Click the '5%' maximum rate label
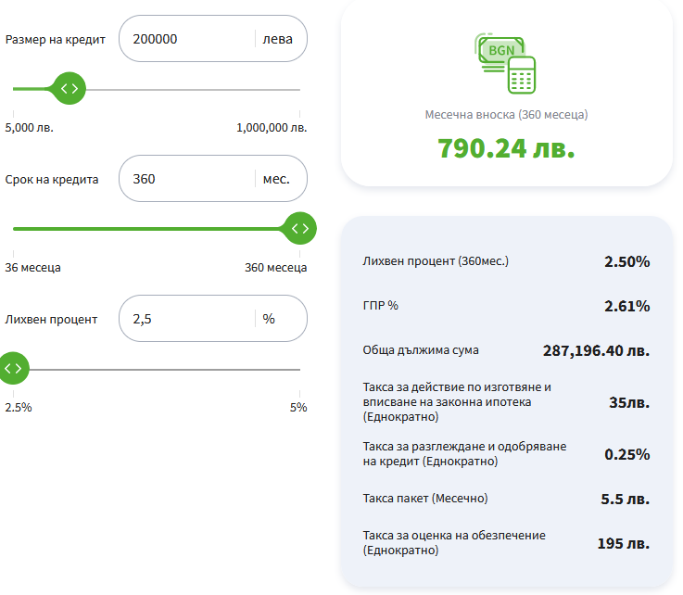This screenshot has width=683, height=595. point(298,407)
